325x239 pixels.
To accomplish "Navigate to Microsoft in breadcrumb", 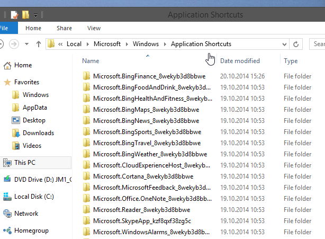I will point(107,44).
